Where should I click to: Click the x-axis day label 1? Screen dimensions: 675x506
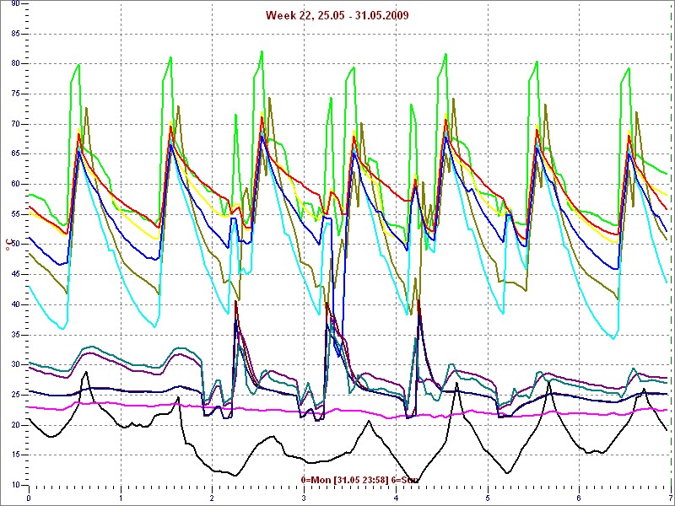coord(121,498)
